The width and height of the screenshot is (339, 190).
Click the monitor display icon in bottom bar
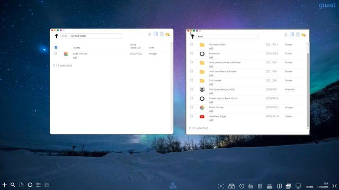click(298, 186)
